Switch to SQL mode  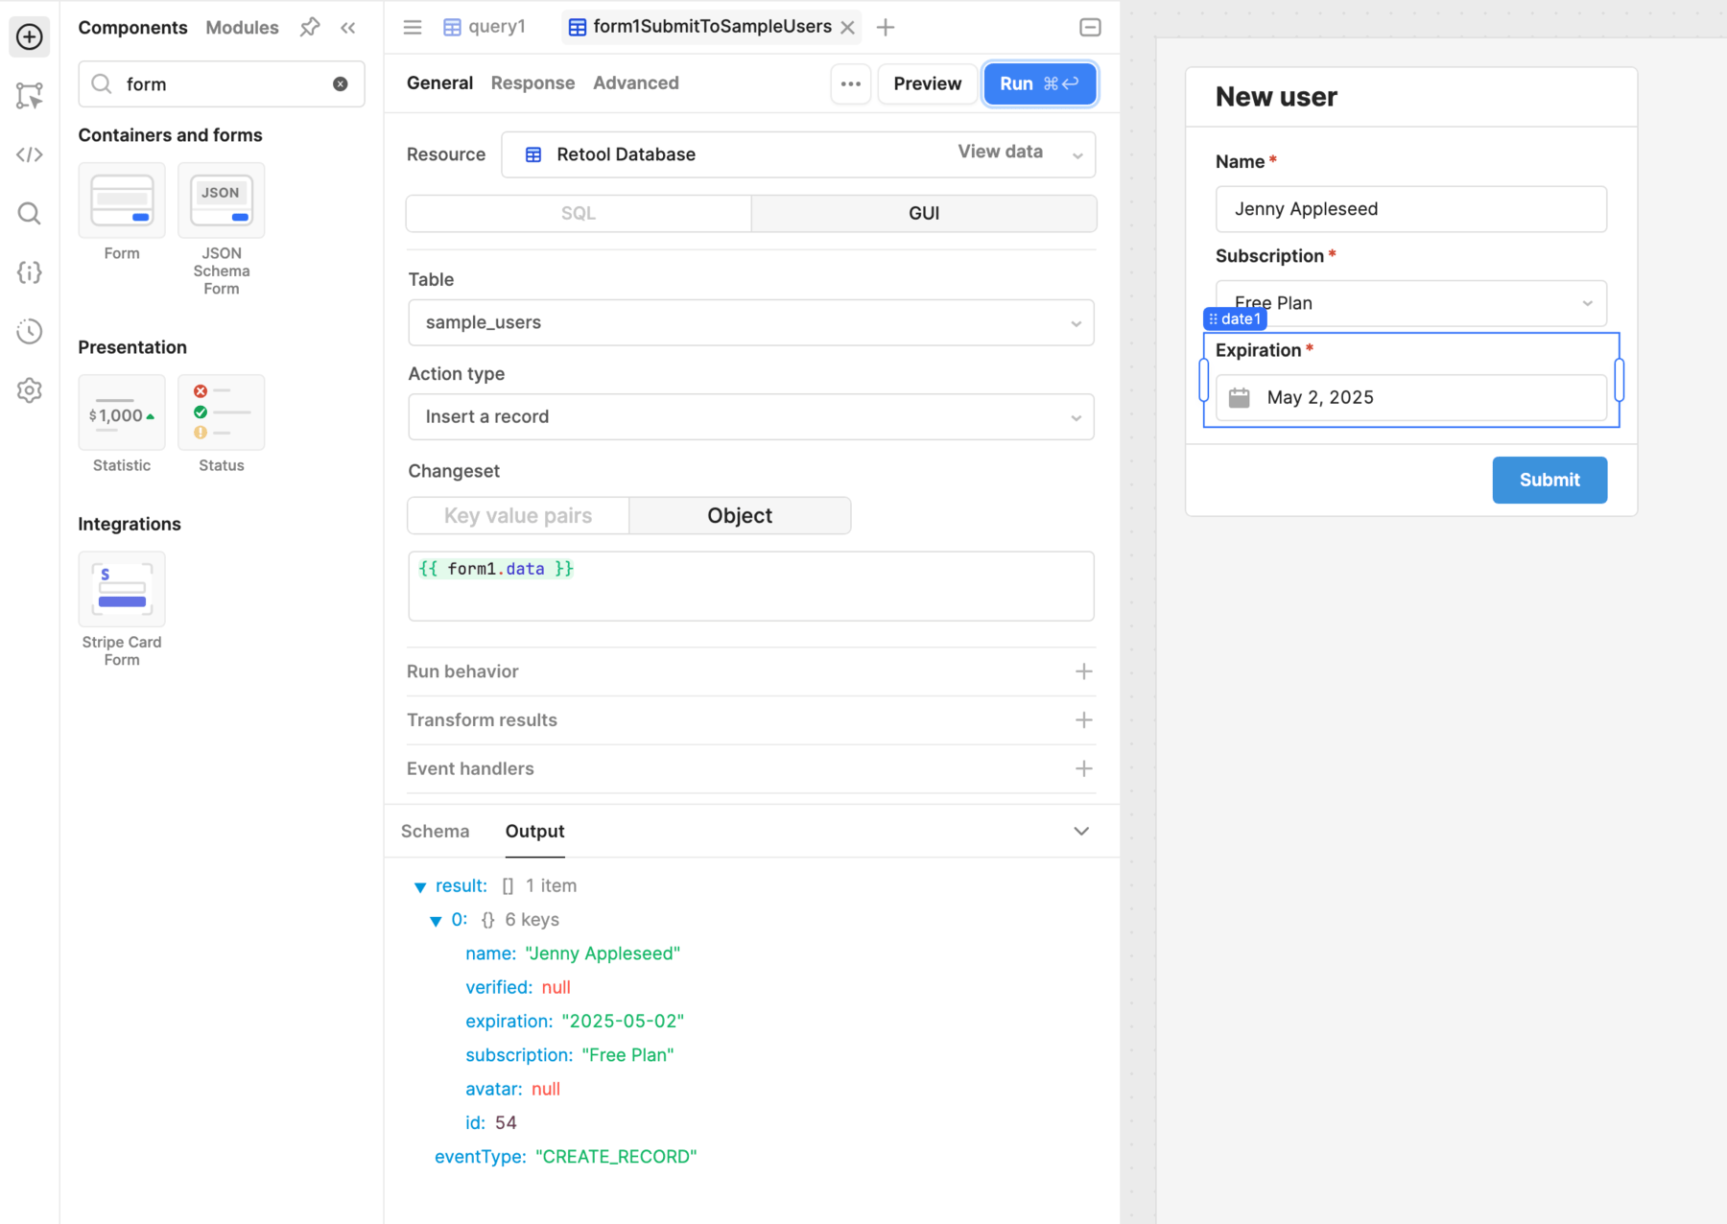tap(579, 213)
